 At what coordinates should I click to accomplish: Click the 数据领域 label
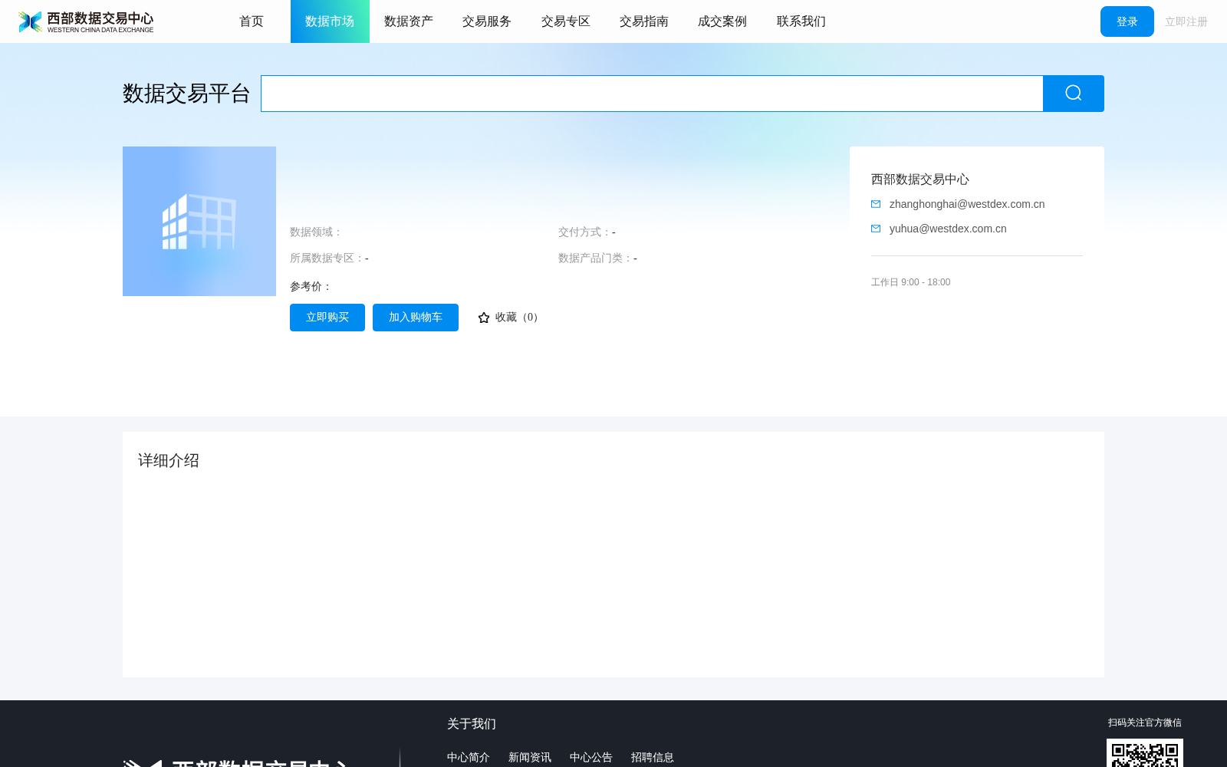(x=316, y=232)
